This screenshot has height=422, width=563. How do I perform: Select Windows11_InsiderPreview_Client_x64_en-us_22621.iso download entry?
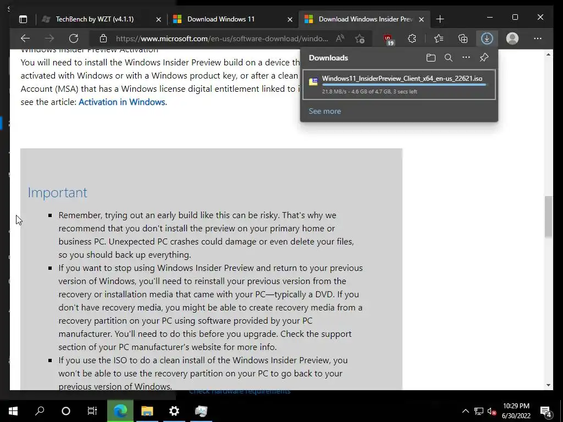click(399, 84)
